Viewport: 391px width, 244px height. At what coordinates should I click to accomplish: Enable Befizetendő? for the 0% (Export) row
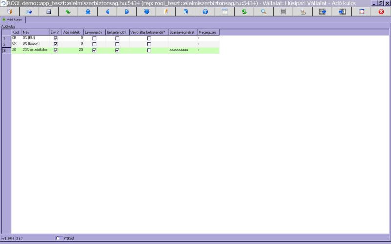(117, 44)
